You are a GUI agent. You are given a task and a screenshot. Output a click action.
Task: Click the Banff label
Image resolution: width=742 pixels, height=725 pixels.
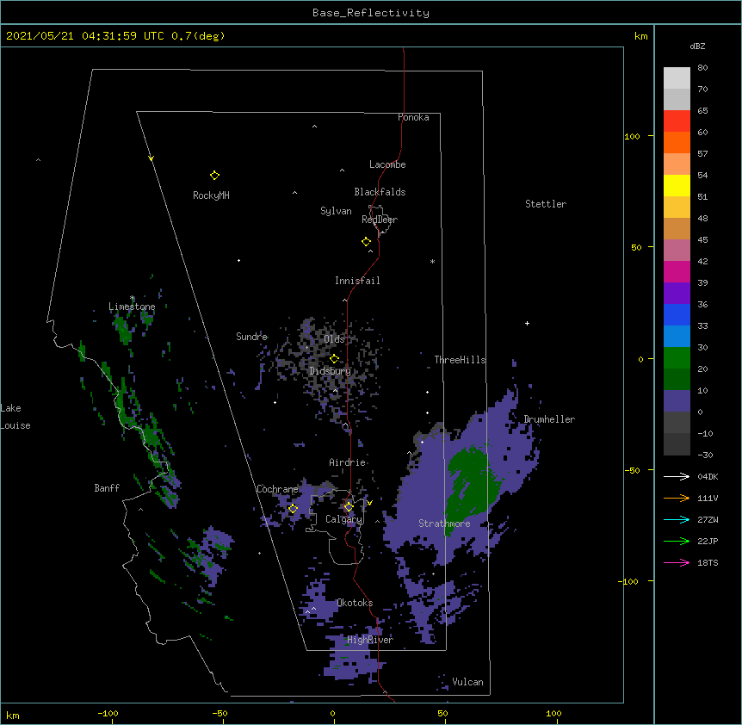(x=107, y=488)
